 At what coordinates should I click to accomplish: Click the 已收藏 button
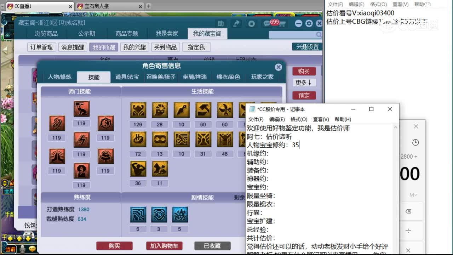point(212,245)
